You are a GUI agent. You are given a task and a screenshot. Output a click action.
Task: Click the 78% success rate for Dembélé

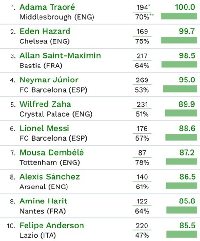[x=142, y=162]
